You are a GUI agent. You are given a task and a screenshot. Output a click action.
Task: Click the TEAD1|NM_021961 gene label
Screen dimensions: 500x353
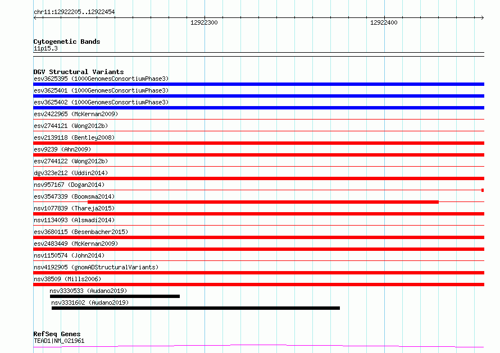point(59,341)
